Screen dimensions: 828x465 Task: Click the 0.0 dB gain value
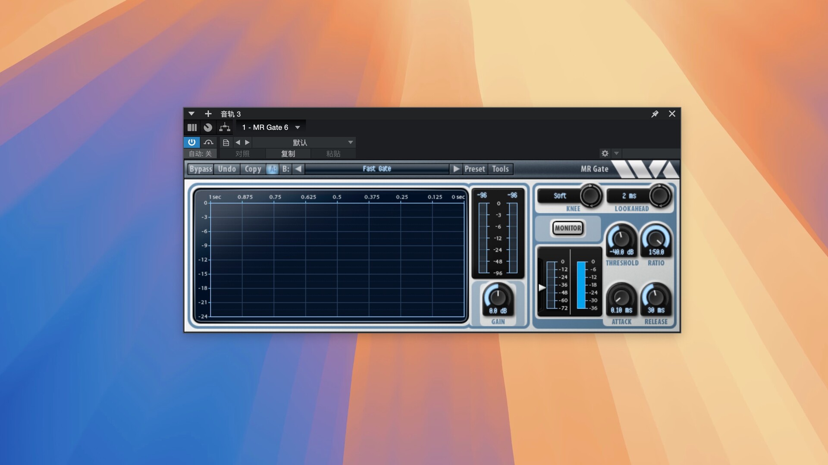[498, 311]
